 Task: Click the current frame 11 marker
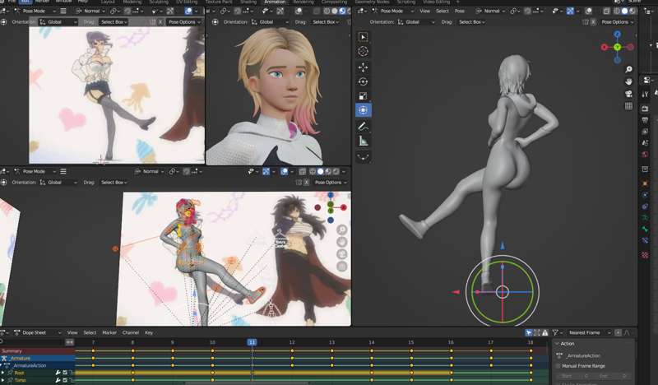252,342
